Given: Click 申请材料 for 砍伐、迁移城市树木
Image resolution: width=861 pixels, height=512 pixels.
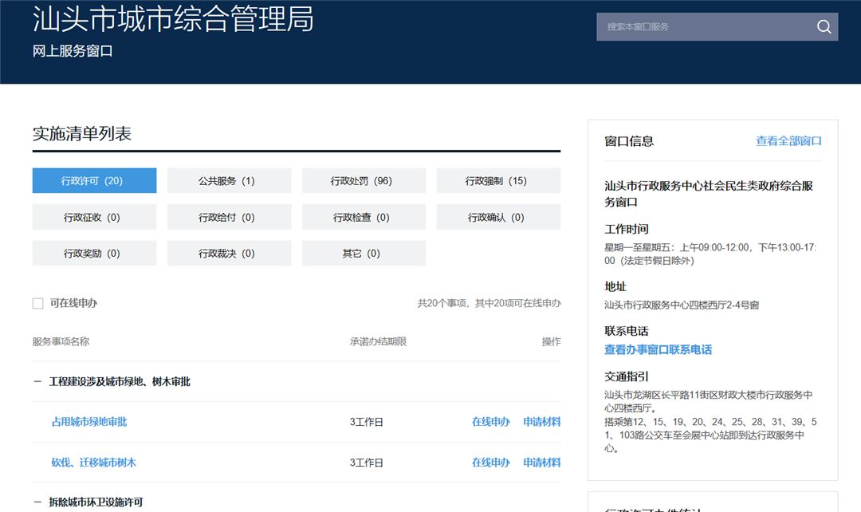Looking at the screenshot, I should pyautogui.click(x=542, y=463).
